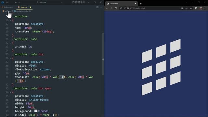Image resolution: width=208 pixels, height=117 pixels.
Task: Open the browser three-dot menu
Action: point(205,8)
